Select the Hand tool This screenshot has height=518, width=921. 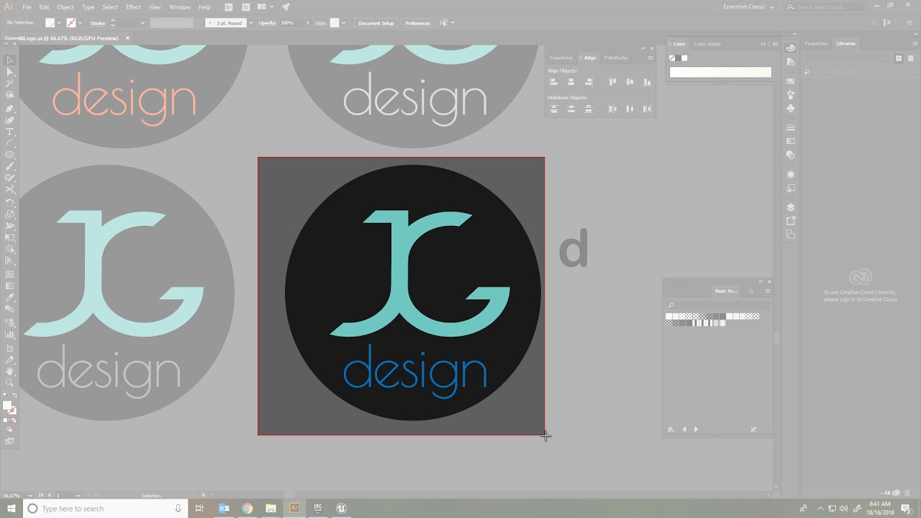click(10, 371)
